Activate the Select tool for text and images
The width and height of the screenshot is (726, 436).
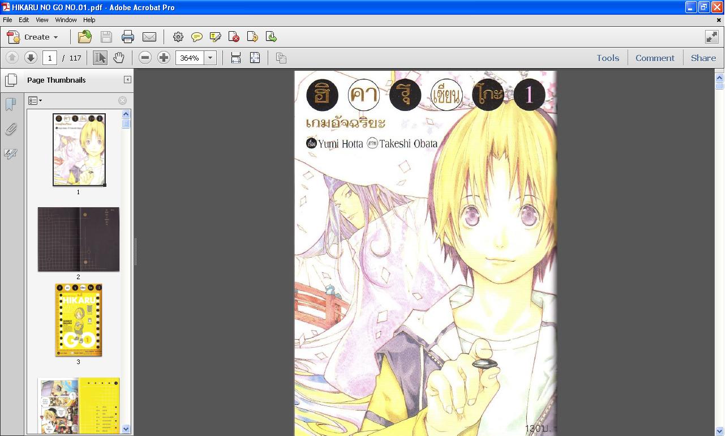point(100,58)
